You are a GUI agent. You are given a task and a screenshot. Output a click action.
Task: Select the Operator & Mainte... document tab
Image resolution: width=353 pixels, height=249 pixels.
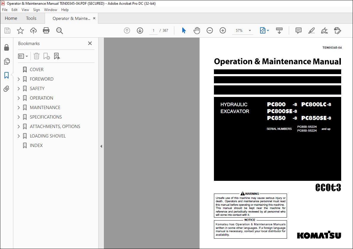coord(71,18)
